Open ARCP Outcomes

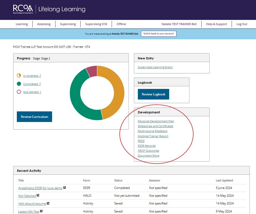[148, 151]
